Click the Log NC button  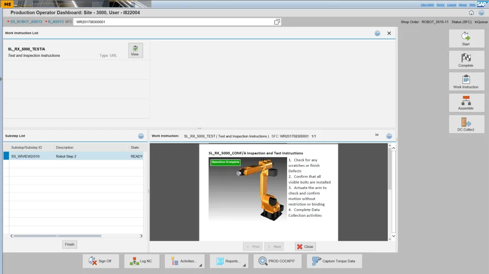(141, 261)
